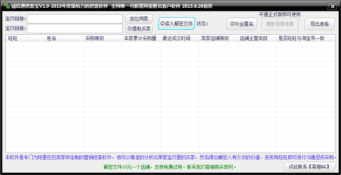
Task: Click the green 解密文件10元一个店铺 text
Action: point(170,167)
